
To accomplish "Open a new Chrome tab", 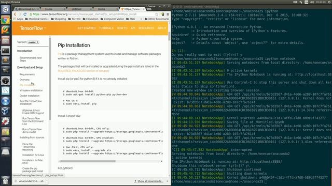I will 149,9.
